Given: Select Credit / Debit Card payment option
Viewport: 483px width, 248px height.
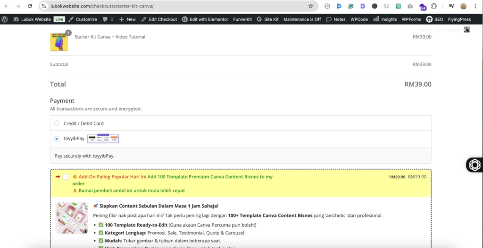Looking at the screenshot, I should pos(57,123).
